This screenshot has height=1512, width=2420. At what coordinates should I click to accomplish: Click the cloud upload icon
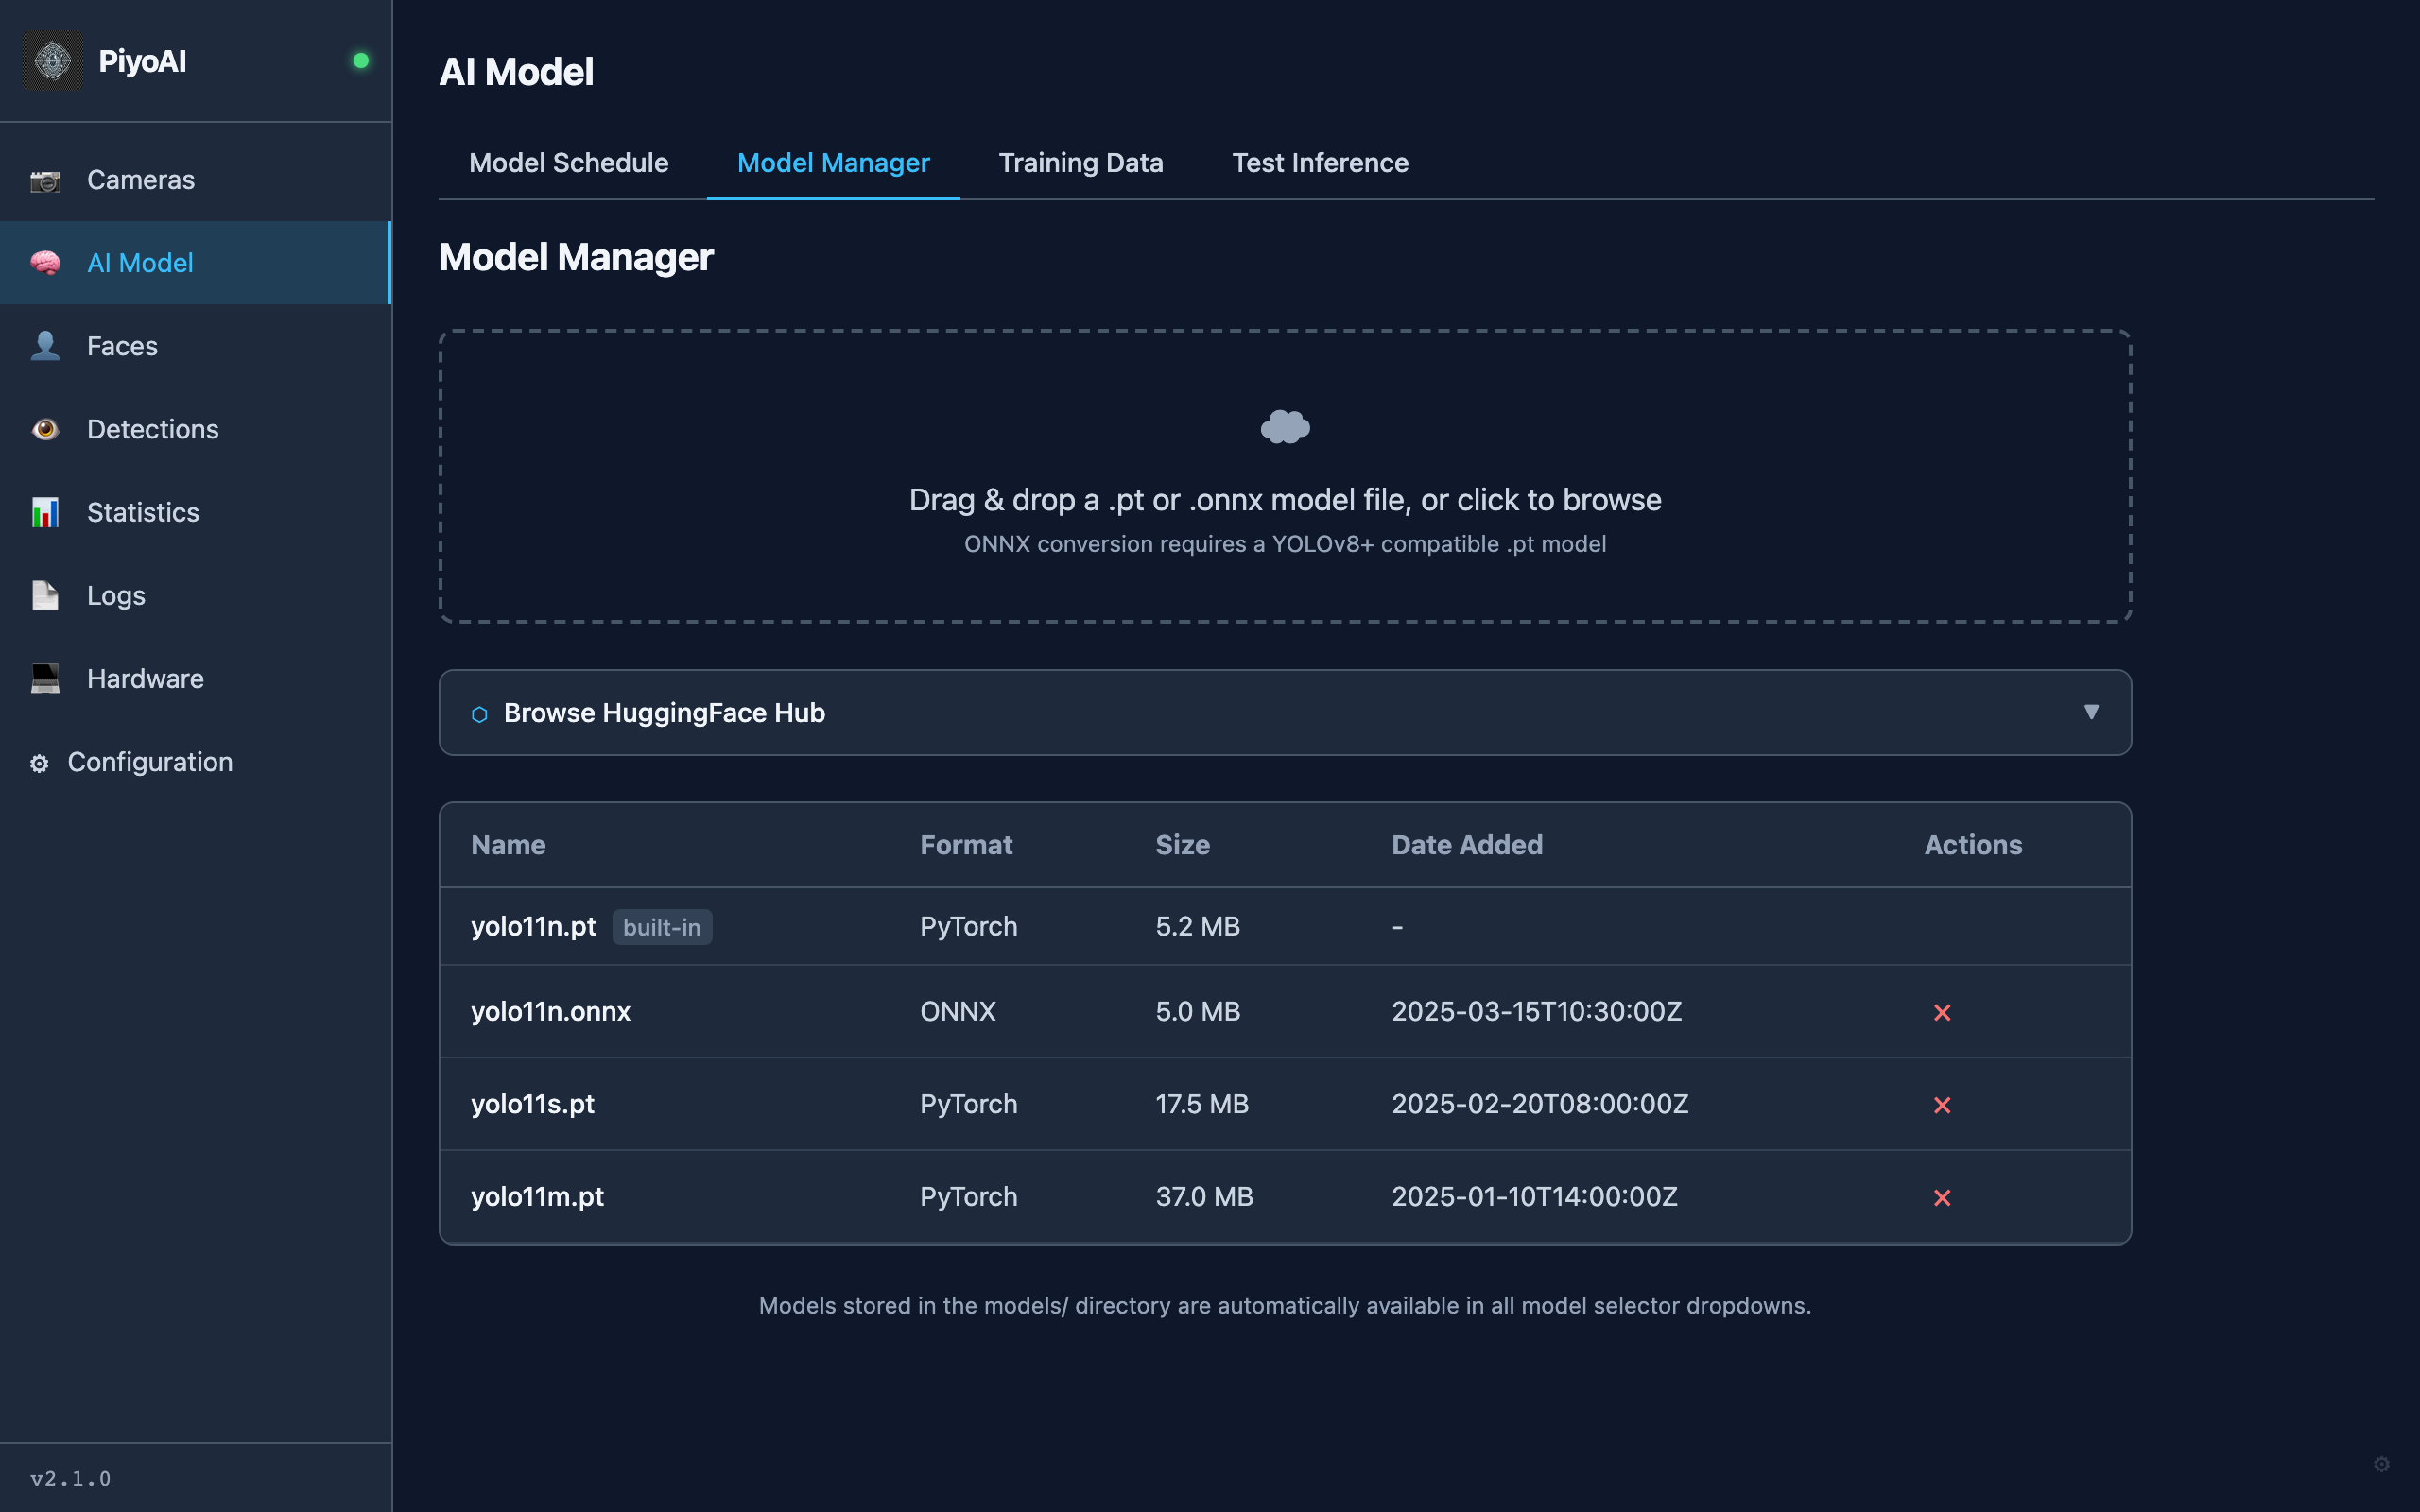(x=1285, y=427)
